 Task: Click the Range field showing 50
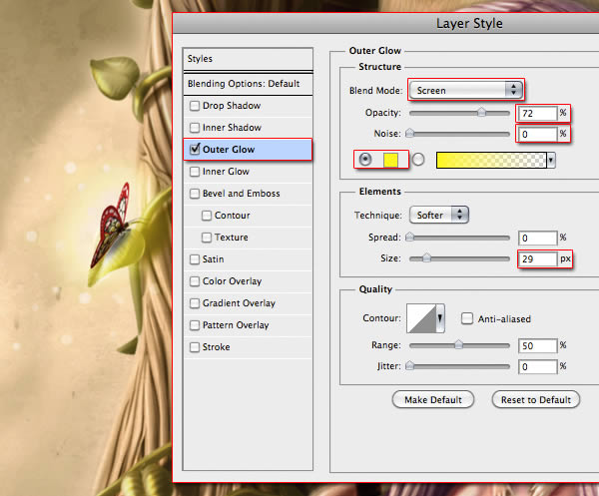[537, 346]
